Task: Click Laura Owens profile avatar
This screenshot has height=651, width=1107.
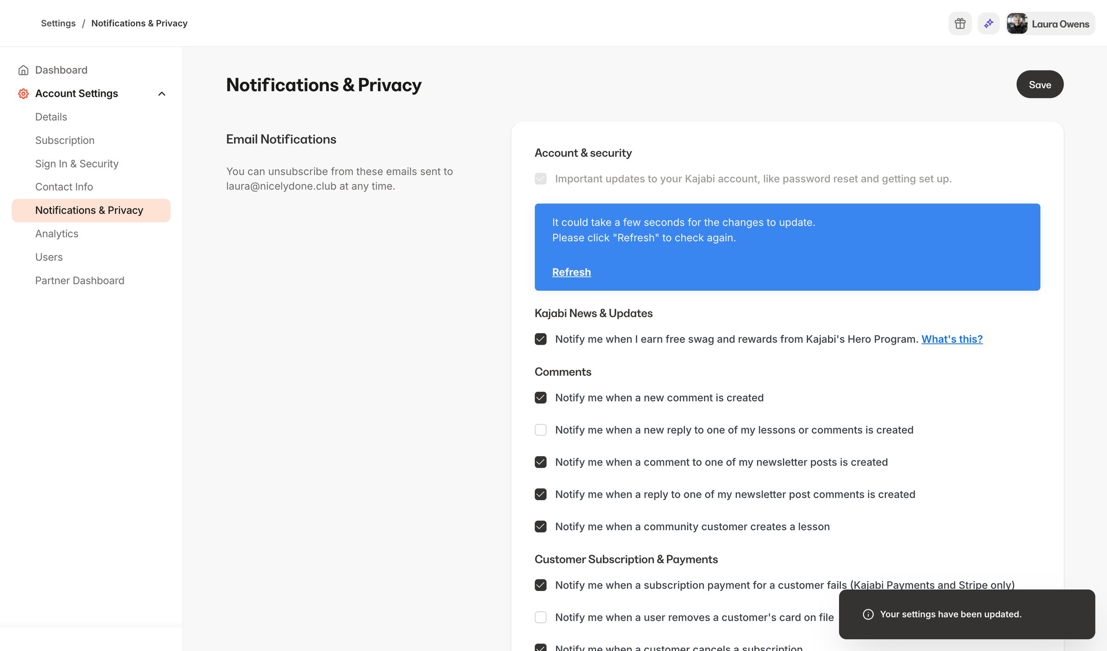Action: [x=1017, y=24]
